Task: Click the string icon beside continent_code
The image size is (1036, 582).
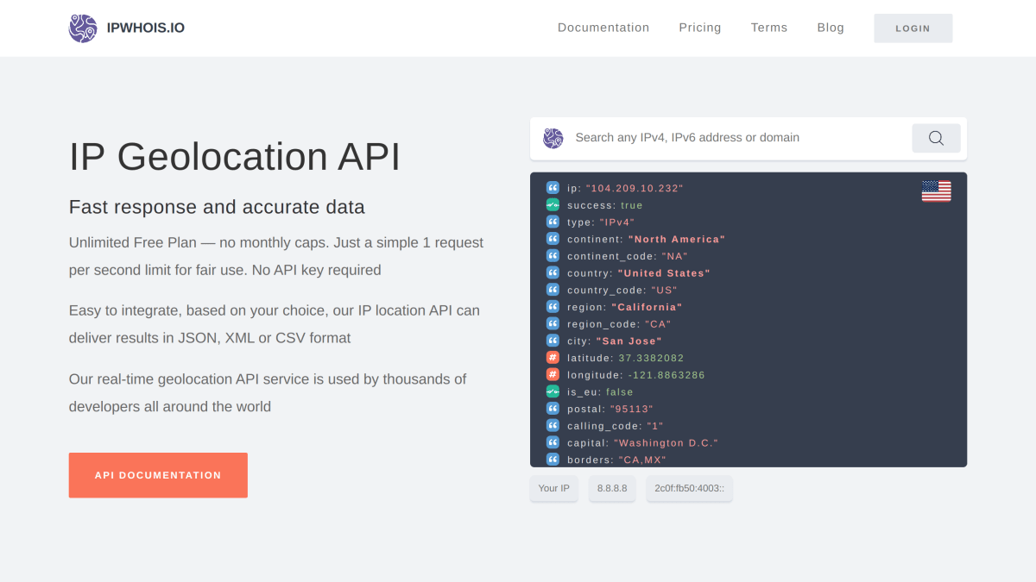Action: (x=553, y=256)
